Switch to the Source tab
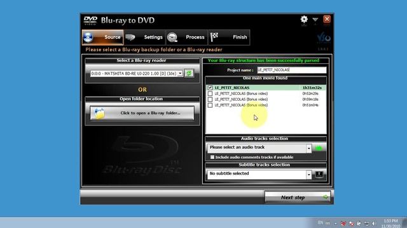 click(103, 37)
